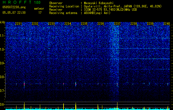
Task: Click the 2232 time marker
Action: (x=35, y=24)
